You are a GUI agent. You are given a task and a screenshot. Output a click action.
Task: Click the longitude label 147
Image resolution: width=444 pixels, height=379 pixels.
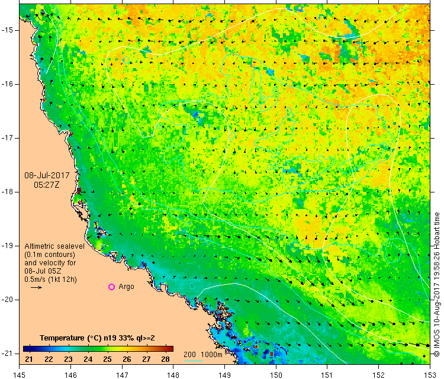(x=122, y=375)
